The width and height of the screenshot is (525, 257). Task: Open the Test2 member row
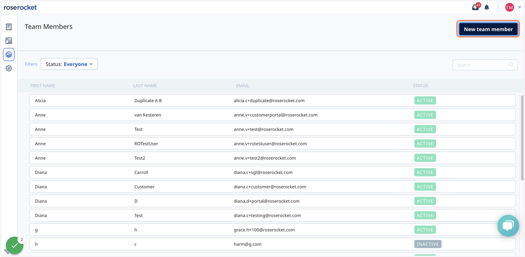point(273,158)
